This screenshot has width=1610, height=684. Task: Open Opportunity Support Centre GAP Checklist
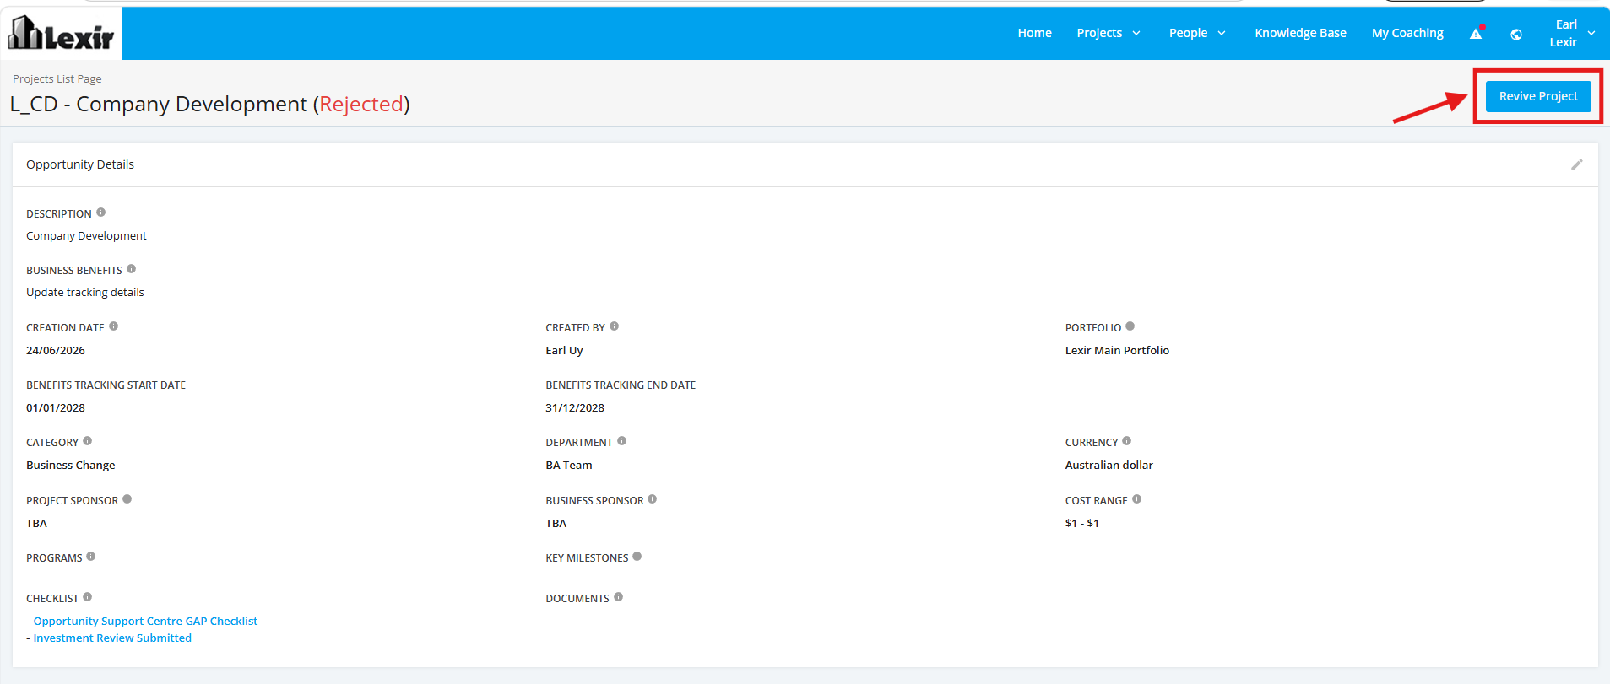pyautogui.click(x=145, y=621)
